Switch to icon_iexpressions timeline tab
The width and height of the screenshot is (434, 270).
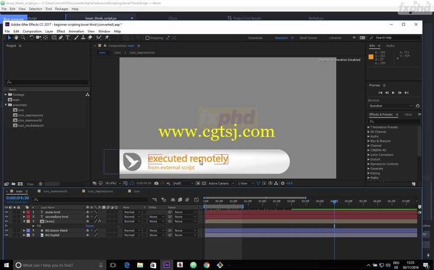[100, 191]
